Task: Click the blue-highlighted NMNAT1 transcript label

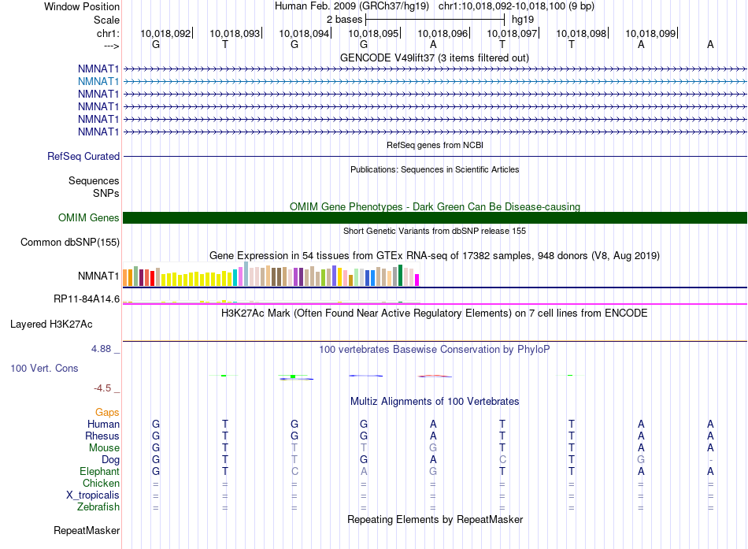Action: click(x=98, y=81)
